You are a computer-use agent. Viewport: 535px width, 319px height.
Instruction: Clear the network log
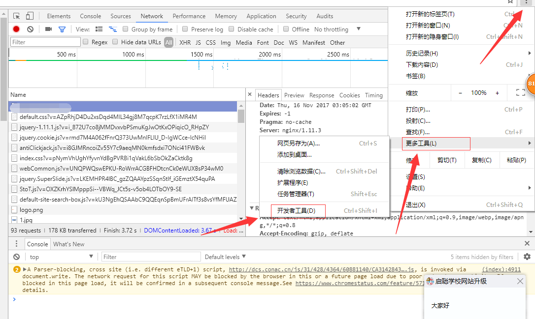[30, 29]
